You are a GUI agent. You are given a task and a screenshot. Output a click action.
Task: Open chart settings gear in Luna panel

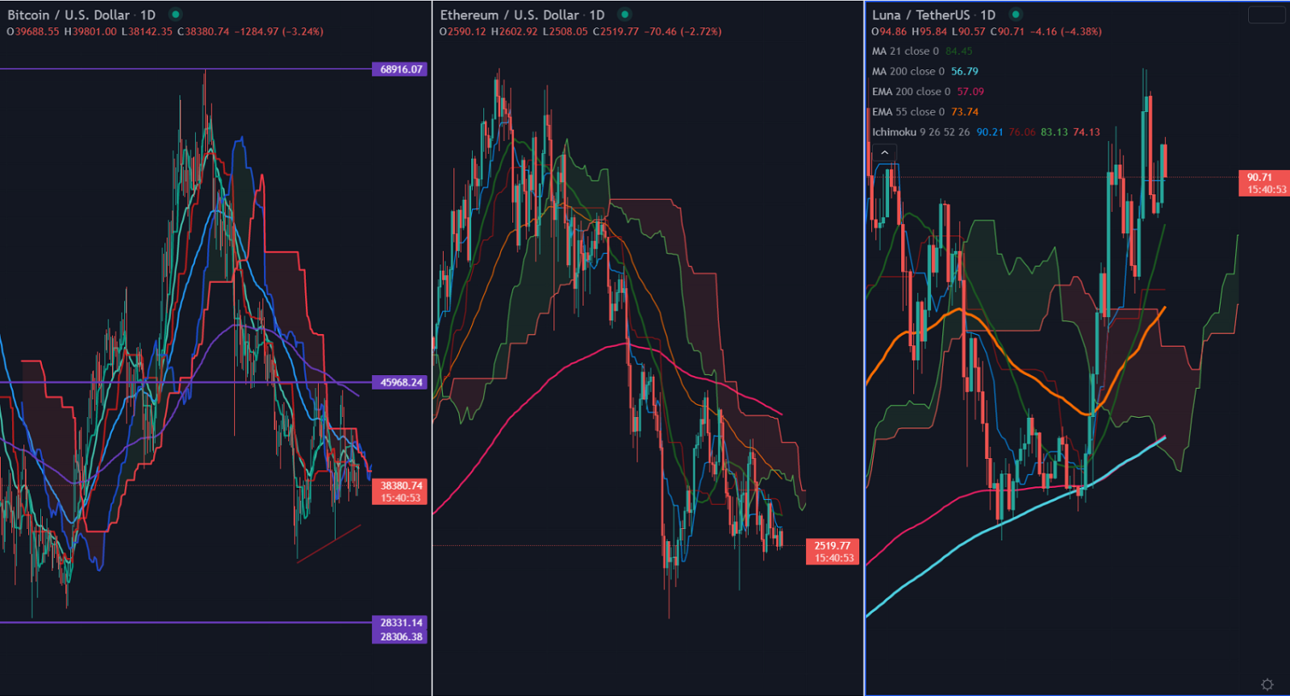point(1267,684)
